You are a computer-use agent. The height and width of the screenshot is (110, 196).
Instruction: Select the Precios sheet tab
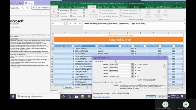pos(77,87)
